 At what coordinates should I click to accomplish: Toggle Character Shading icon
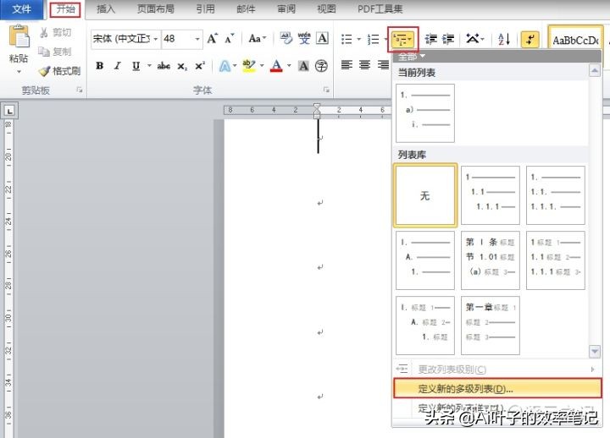(303, 66)
